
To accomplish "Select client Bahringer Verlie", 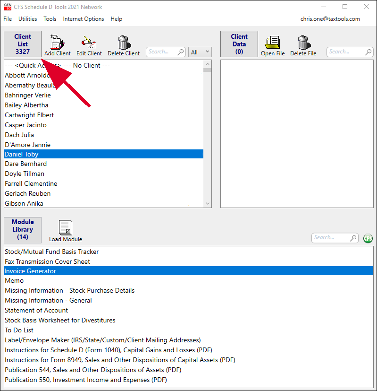I will pos(104,95).
